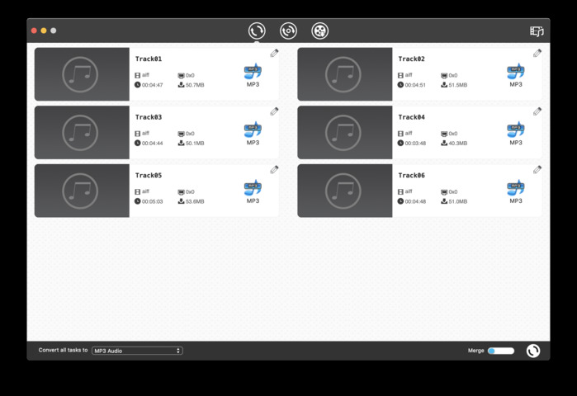Viewport: 577px width, 396px height.
Task: Start conversion with the round convert button
Action: coord(533,351)
